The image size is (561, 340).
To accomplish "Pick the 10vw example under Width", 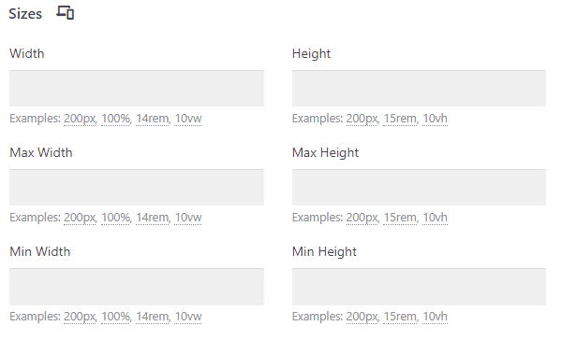I will tap(188, 119).
